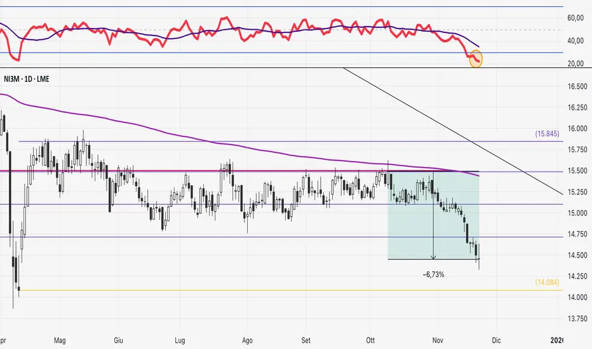Click the 14.500 price axis label

coord(577,256)
